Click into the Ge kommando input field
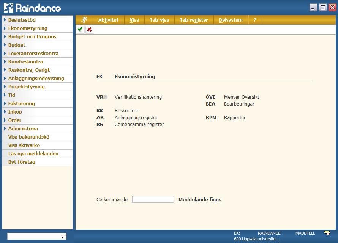The width and height of the screenshot is (338, 243). pyautogui.click(x=153, y=199)
